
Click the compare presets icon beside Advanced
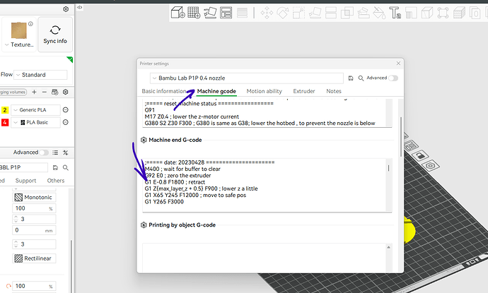[x=65, y=153]
